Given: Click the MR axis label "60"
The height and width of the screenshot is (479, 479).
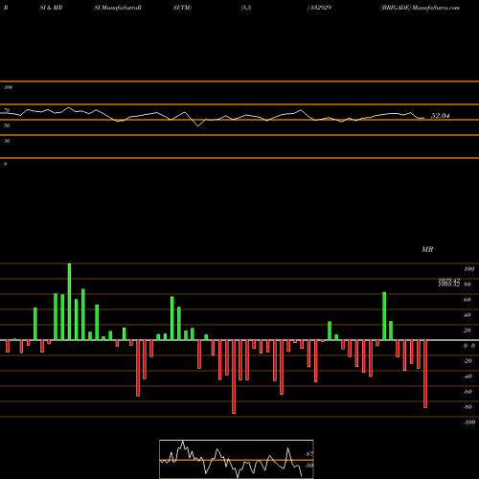Looking at the screenshot, I should (467, 300).
